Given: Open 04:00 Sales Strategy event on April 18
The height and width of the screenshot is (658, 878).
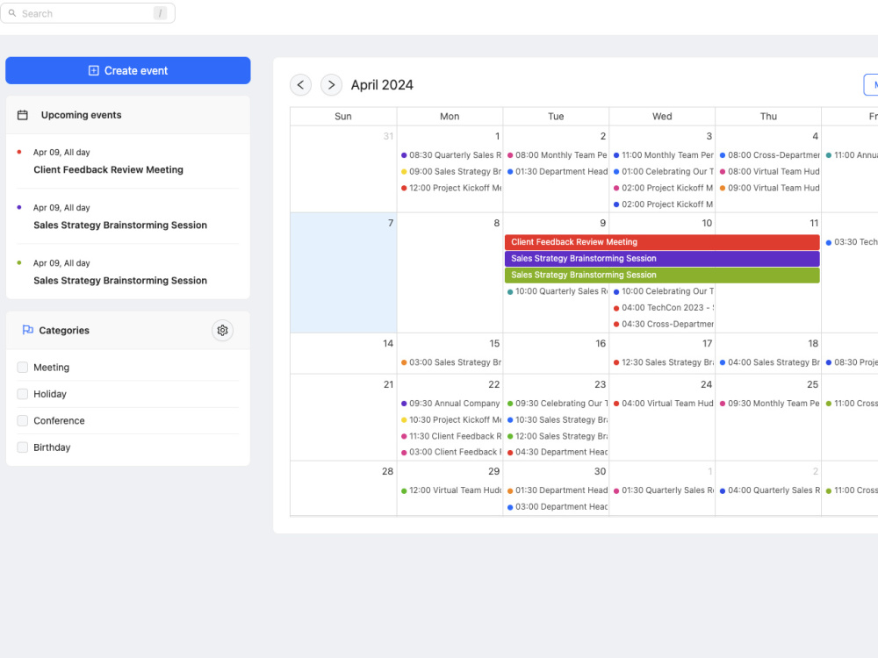Looking at the screenshot, I should [769, 362].
